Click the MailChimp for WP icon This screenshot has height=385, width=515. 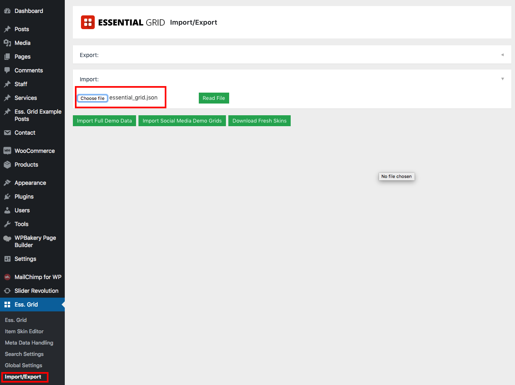click(7, 277)
